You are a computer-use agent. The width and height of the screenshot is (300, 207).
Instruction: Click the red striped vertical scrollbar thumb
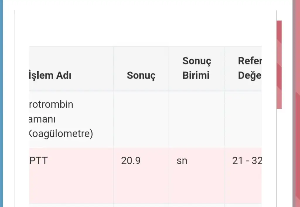click(x=279, y=65)
